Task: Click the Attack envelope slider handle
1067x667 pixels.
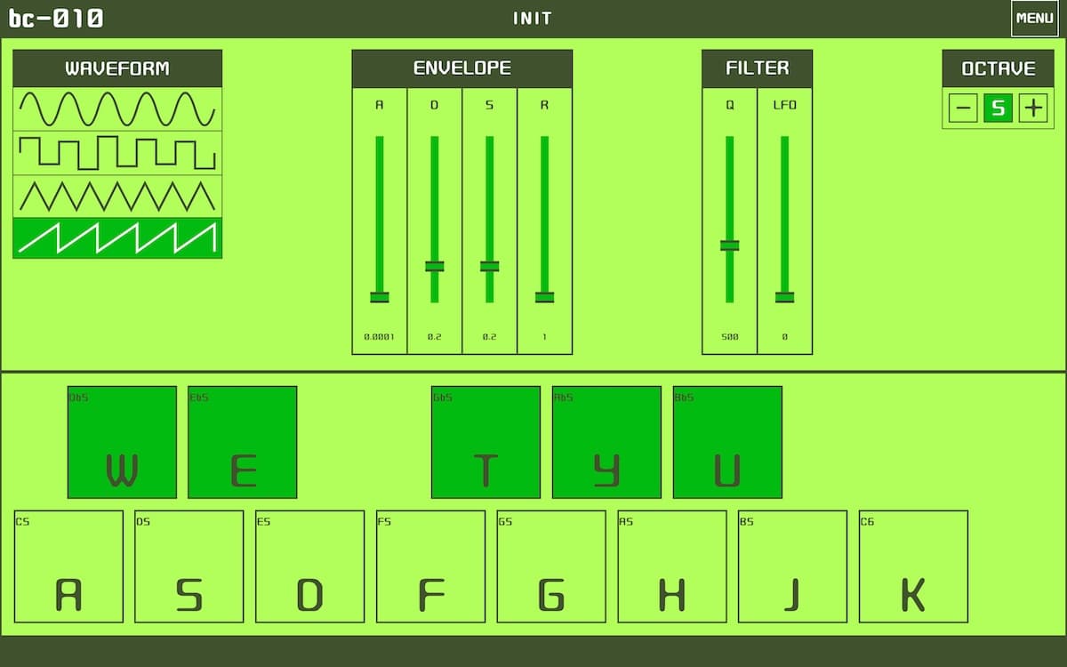Action: [380, 297]
